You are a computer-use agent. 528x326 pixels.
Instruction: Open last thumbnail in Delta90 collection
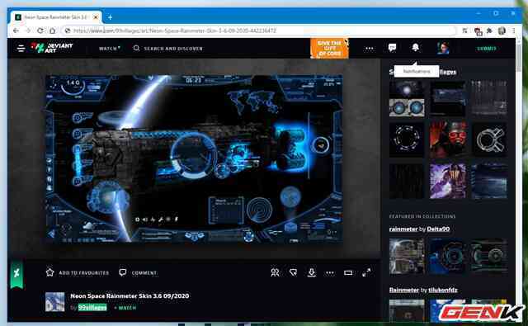coord(489,257)
